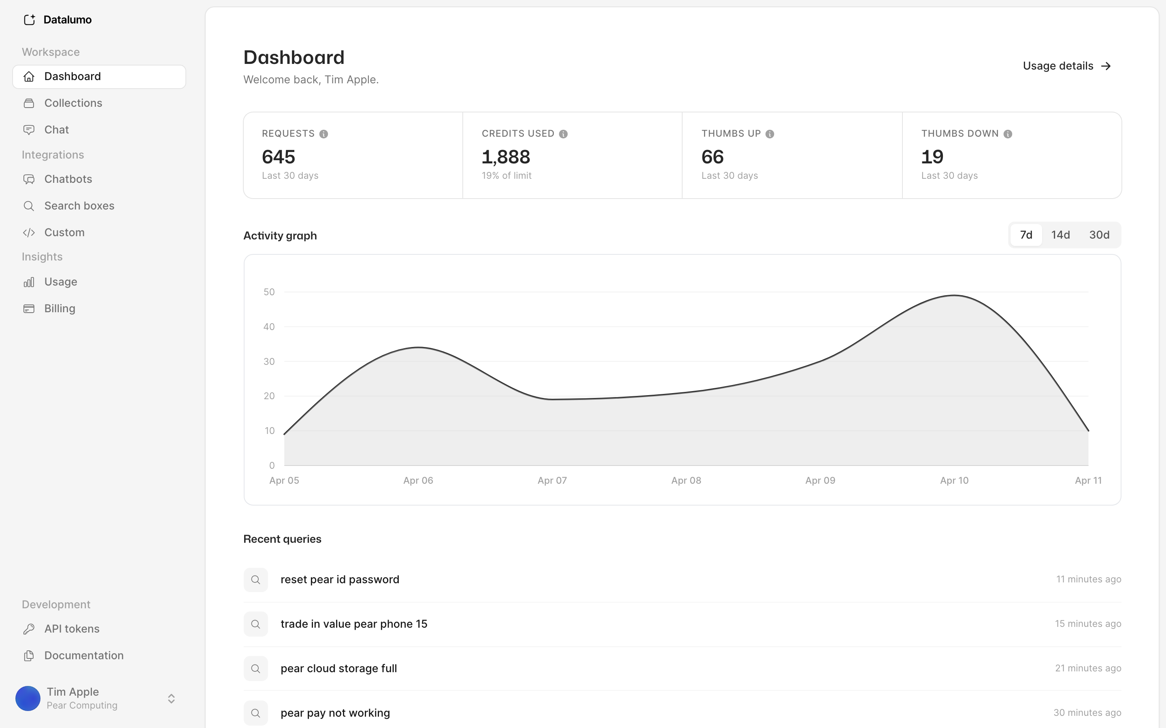Open the Dashboard workspace menu item

point(72,76)
